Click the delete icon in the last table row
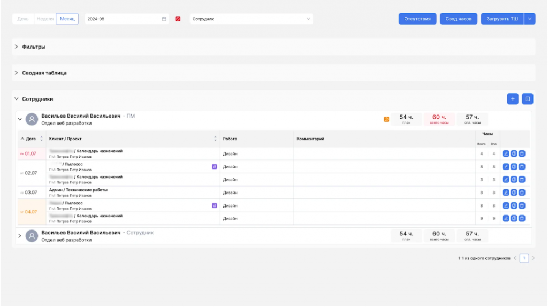This screenshot has height=307, width=548. [522, 218]
